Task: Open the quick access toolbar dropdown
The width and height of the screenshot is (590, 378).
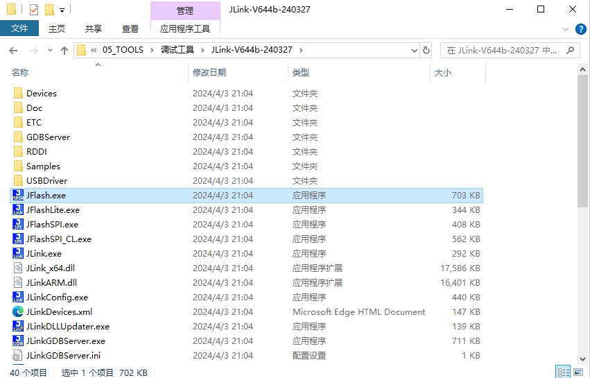Action: (x=62, y=10)
